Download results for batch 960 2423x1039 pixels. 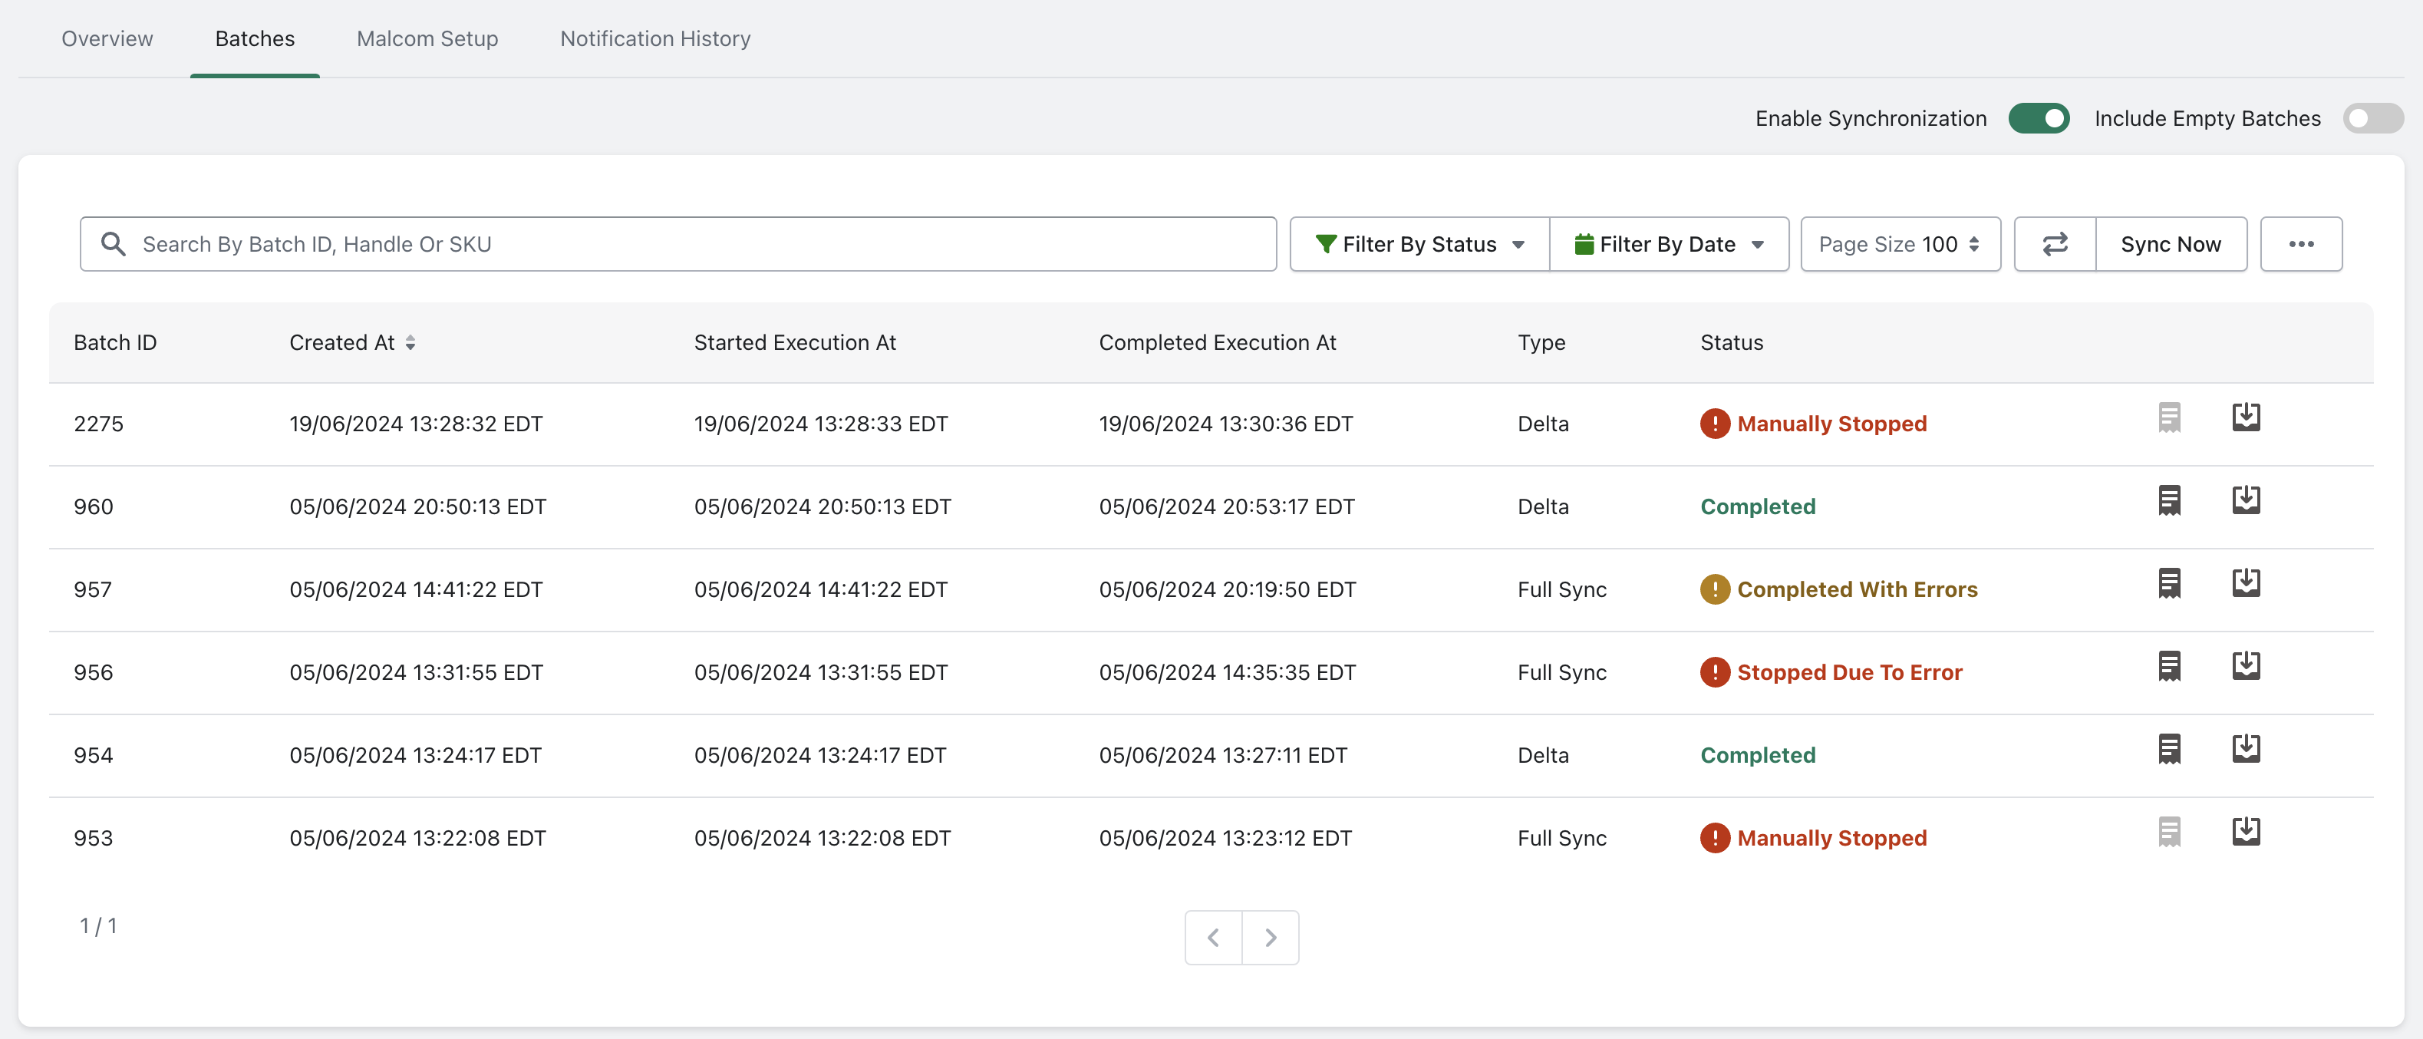(2247, 500)
